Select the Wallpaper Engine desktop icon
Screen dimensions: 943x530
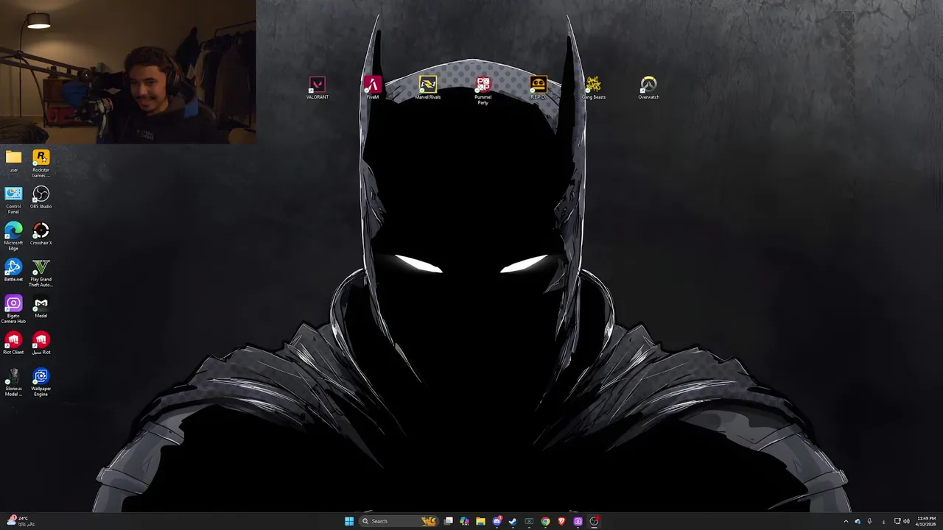click(41, 383)
